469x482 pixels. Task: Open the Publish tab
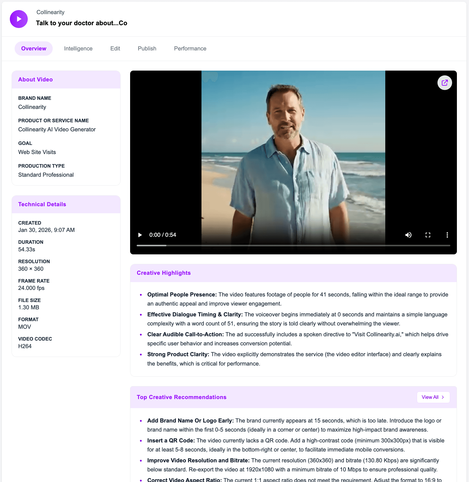pos(147,48)
